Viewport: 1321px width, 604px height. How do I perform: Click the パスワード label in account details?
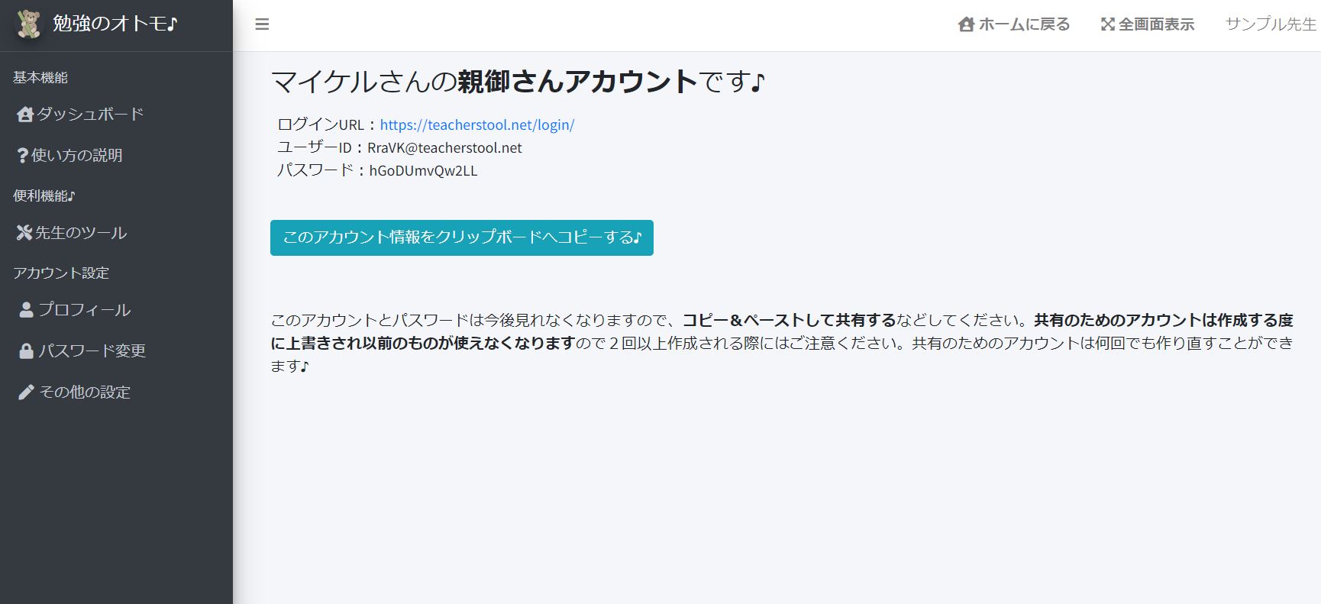[x=315, y=171]
